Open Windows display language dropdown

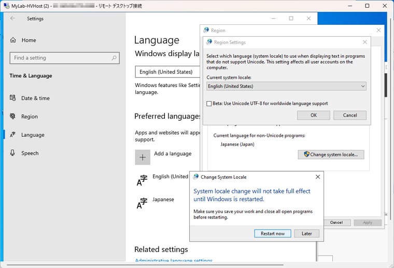pyautogui.click(x=167, y=72)
